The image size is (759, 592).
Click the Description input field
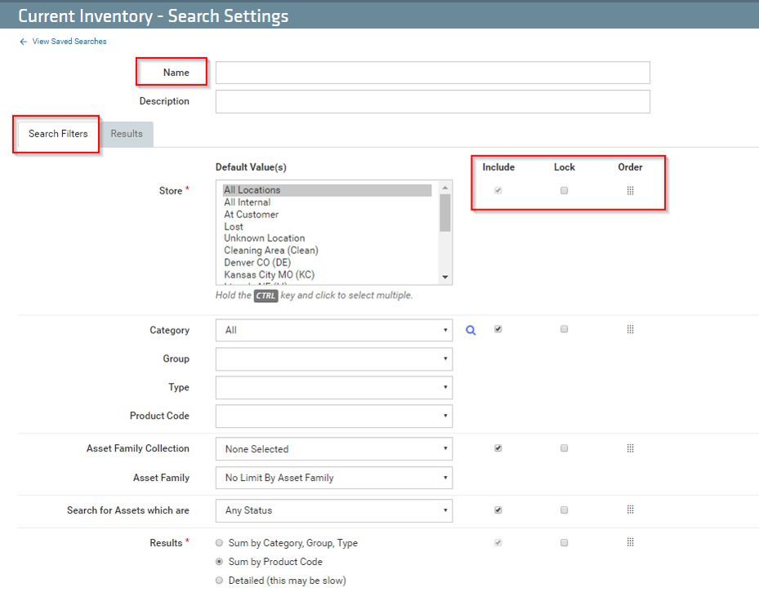coord(433,101)
